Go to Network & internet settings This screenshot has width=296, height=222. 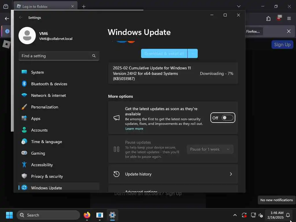pos(59,95)
